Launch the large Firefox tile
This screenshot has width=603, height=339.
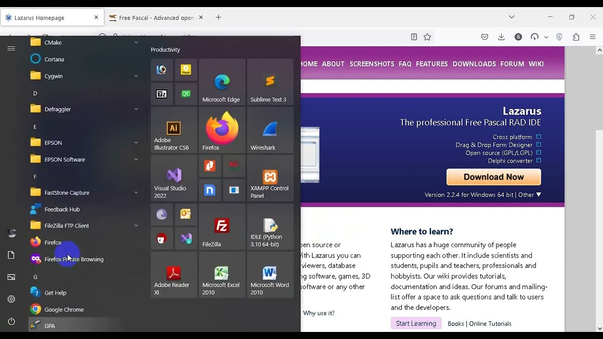point(222,130)
